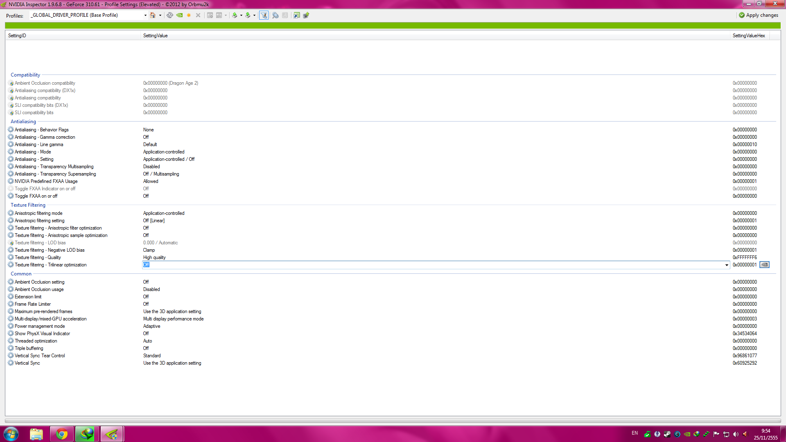786x442 pixels.
Task: Click the Texture Filtering section header
Action: tap(28, 205)
